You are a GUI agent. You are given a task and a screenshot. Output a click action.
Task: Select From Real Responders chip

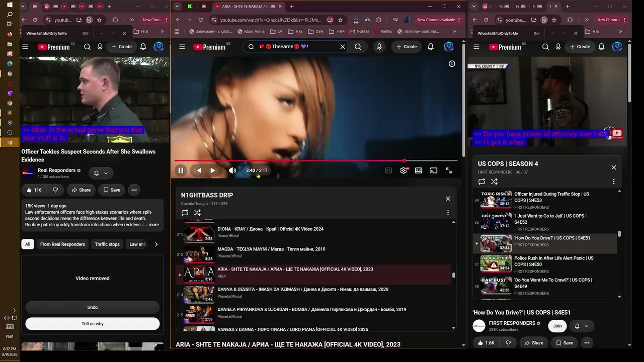[x=62, y=244]
